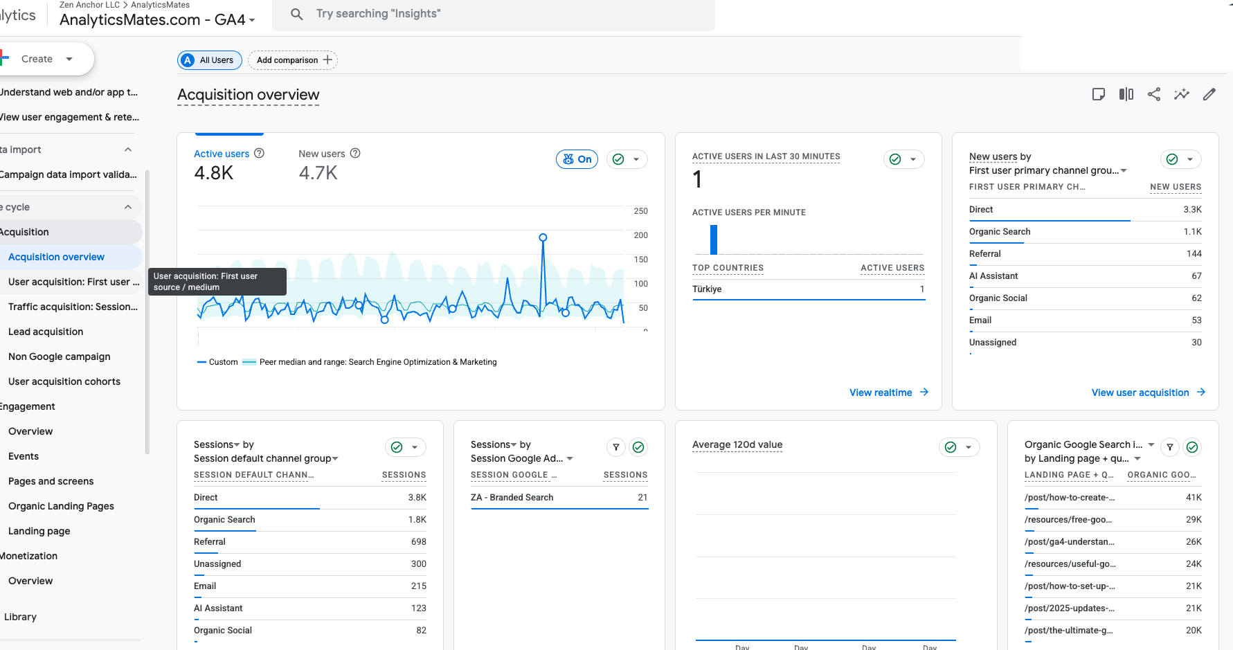This screenshot has width=1233, height=650.
Task: Click the filter icon on Session Google Ads card
Action: pos(615,447)
